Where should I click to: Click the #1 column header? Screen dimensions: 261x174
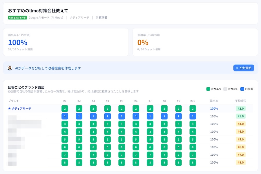tap(65, 101)
